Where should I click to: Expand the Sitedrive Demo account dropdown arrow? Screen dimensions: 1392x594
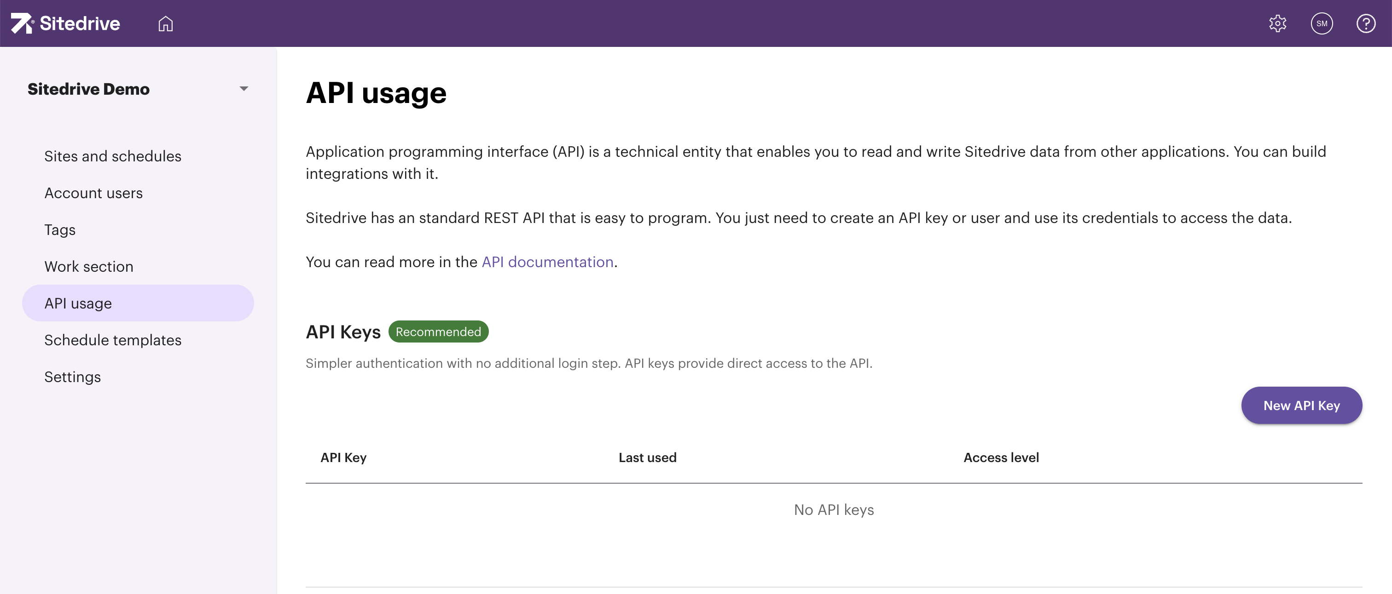(244, 89)
